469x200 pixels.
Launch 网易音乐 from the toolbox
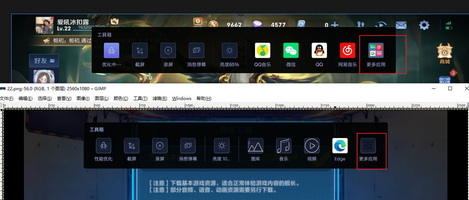[348, 50]
